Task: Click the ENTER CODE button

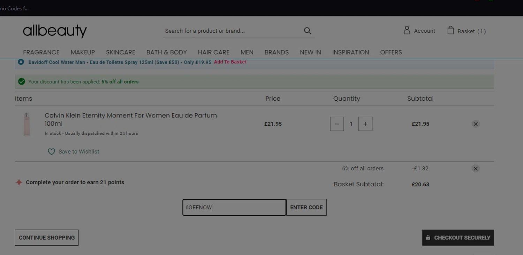Action: coord(306,207)
